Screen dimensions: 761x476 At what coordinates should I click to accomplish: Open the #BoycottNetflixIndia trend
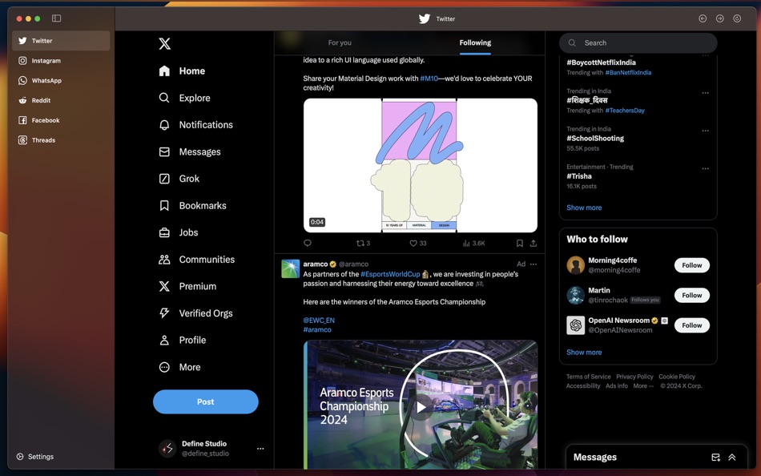point(601,63)
